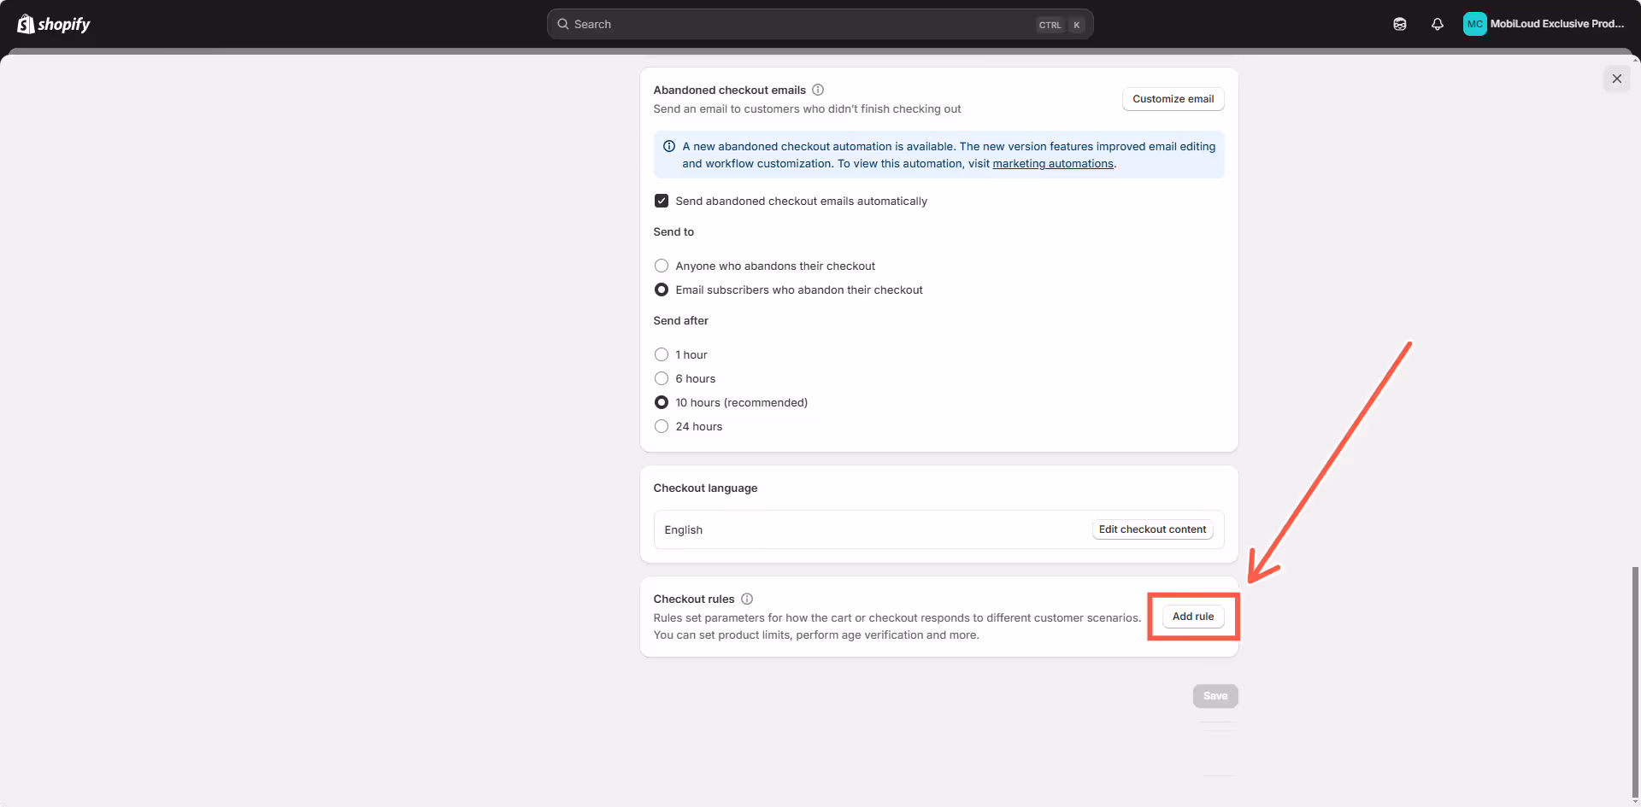Click info icon next to Abandoned checkout emails

818,90
